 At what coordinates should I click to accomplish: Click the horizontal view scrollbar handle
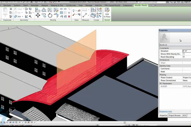click(x=125, y=122)
